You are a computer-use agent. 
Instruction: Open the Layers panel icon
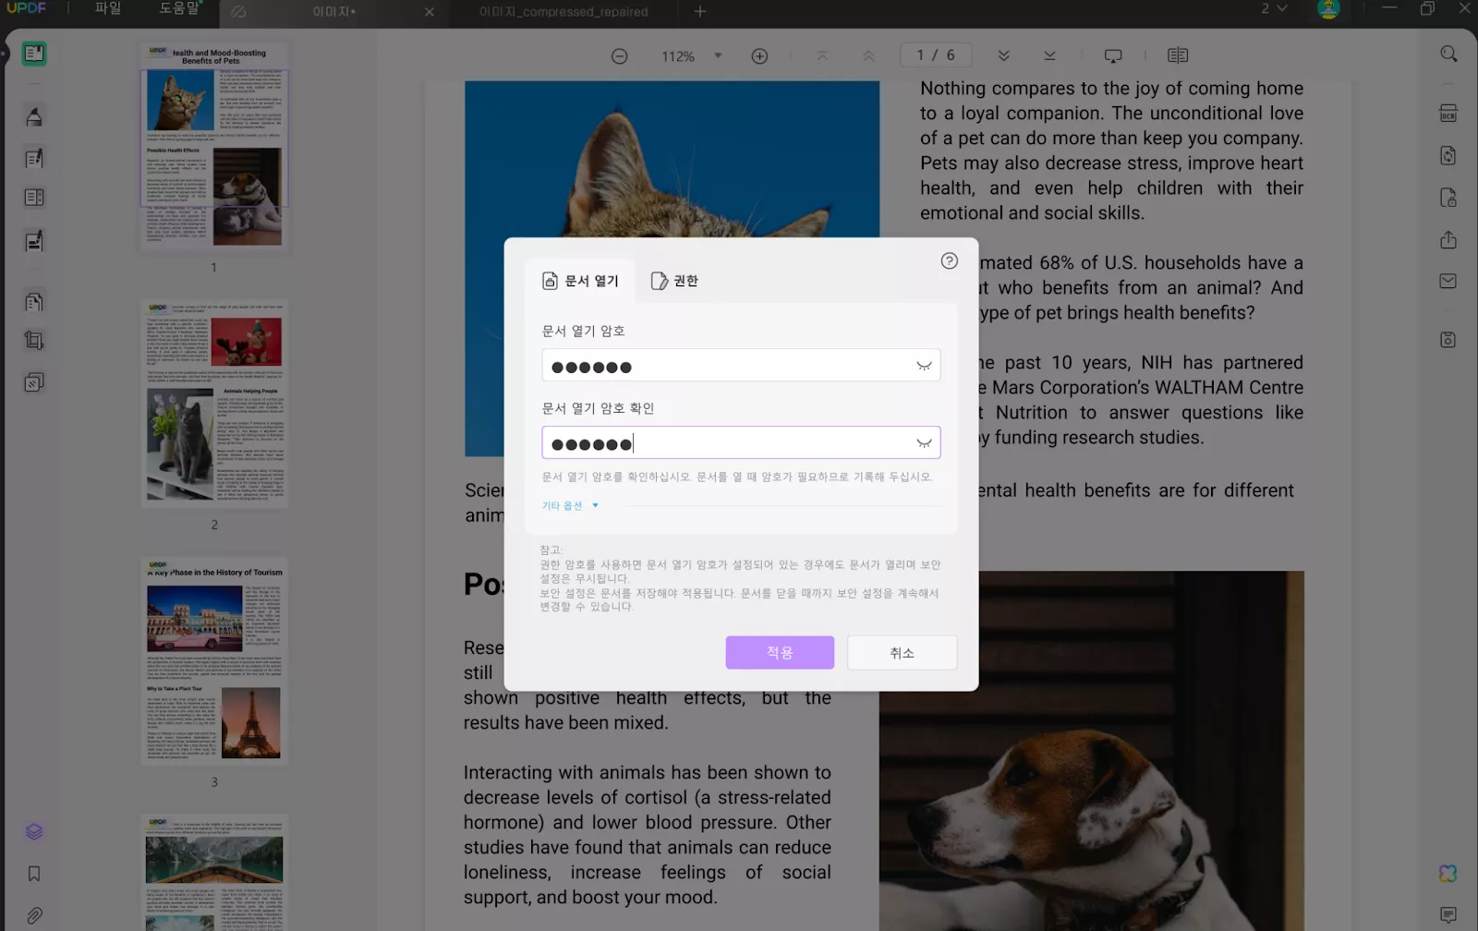(x=34, y=832)
